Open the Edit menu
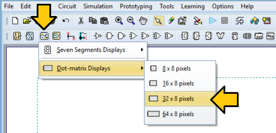Screen dimensions: 276x133 coord(26,6)
